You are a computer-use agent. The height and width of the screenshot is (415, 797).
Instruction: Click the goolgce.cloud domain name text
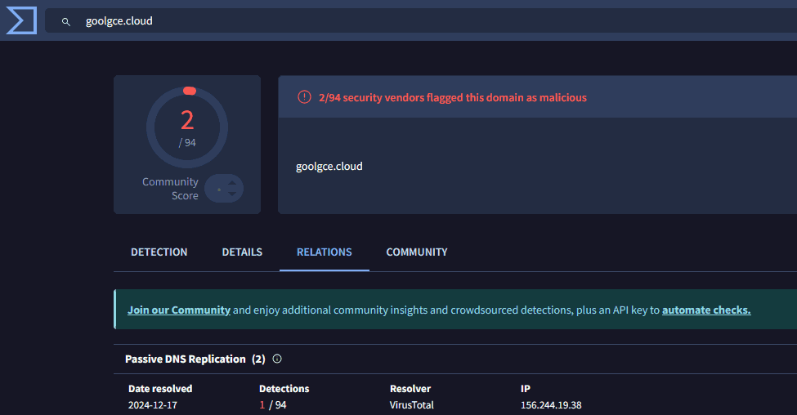[x=329, y=167]
